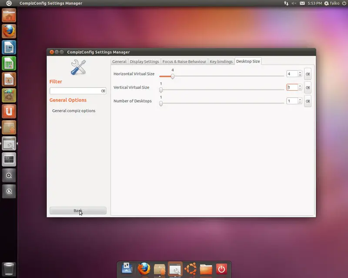
Task: Open the Trash in the launcher
Action: click(9, 269)
